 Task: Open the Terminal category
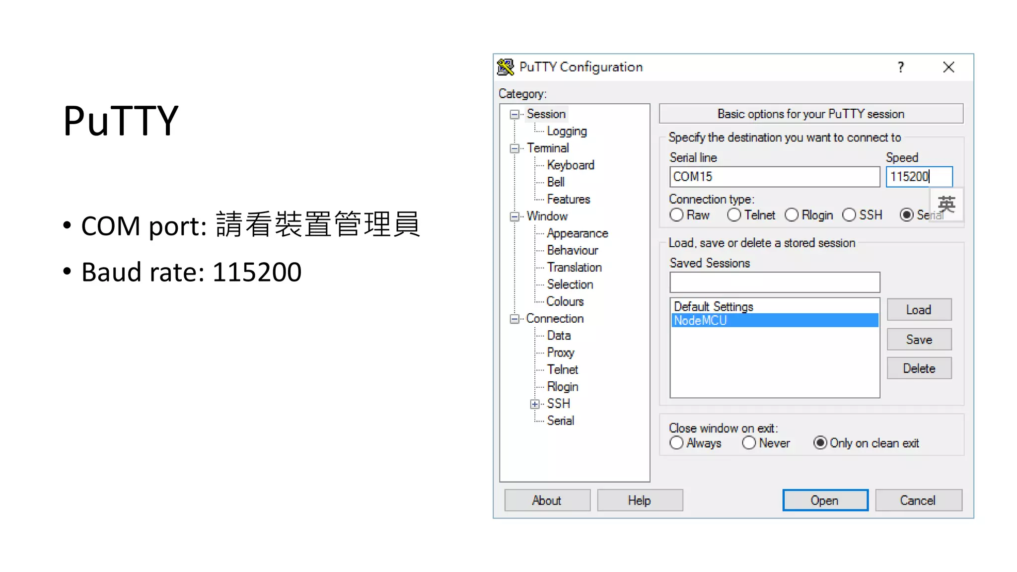click(x=548, y=148)
